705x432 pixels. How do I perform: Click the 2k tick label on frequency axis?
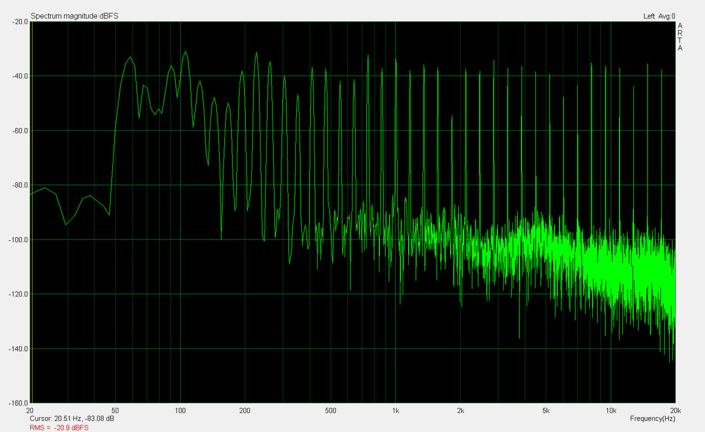click(x=460, y=411)
